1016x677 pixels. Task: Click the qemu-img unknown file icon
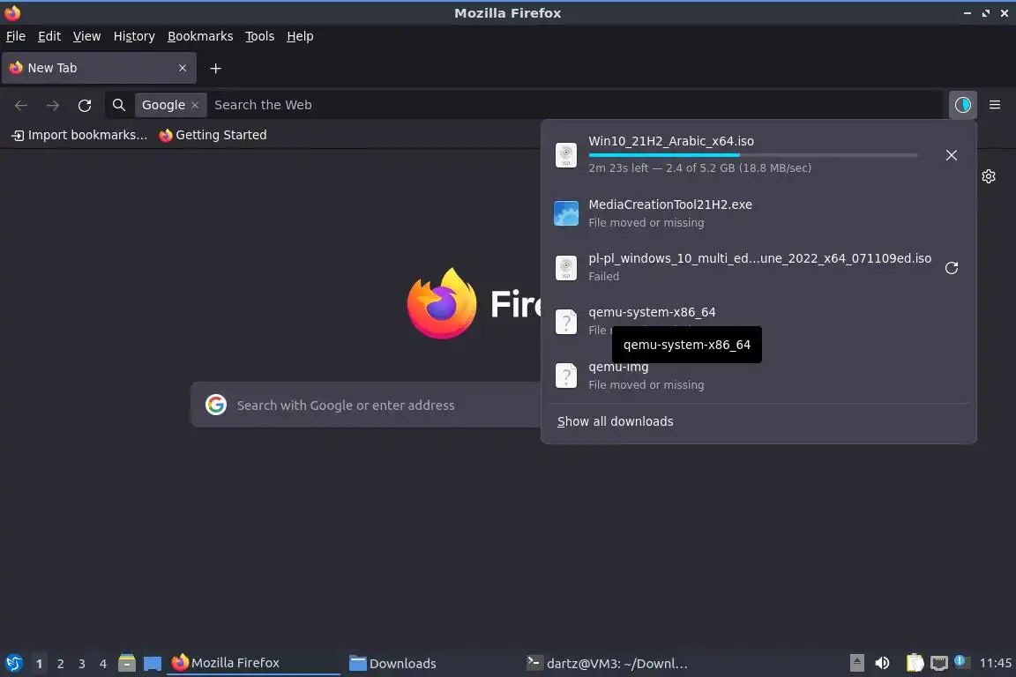tap(565, 376)
